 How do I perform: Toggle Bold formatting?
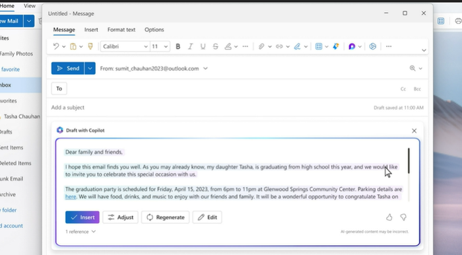[178, 47]
